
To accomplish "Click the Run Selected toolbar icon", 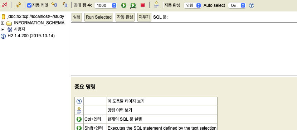I will tap(133, 5).
